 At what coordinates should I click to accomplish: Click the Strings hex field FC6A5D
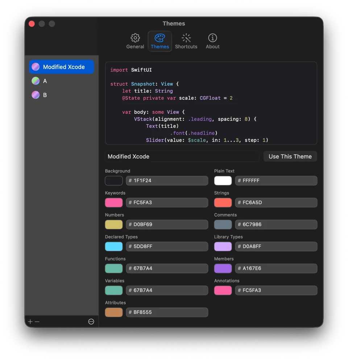(x=276, y=202)
